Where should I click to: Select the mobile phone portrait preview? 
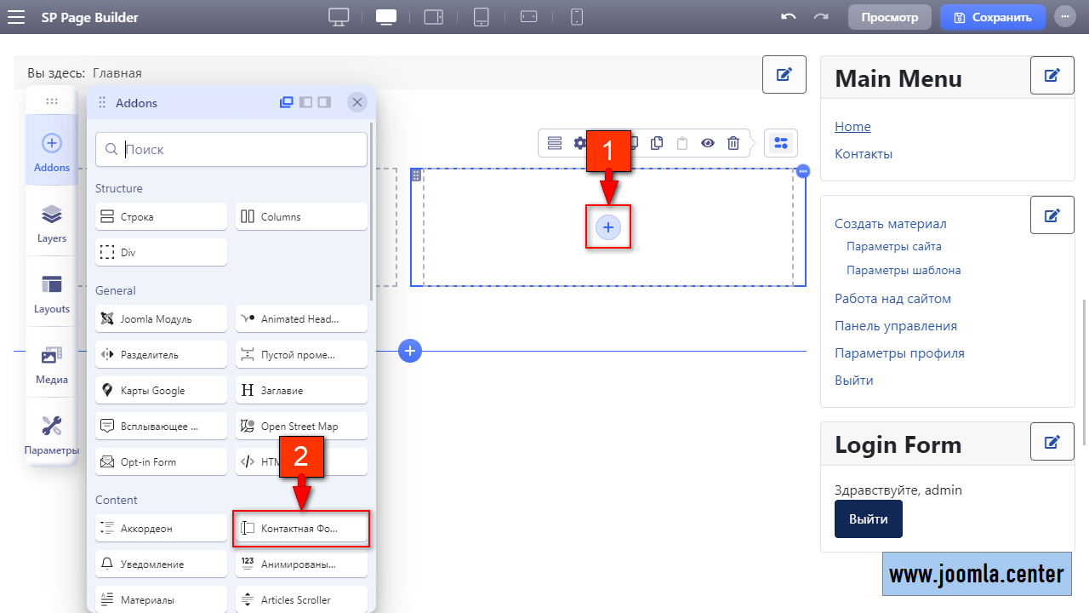point(577,17)
